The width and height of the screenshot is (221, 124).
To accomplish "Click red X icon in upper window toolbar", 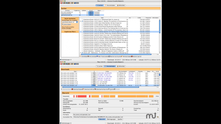I will (x=61, y=3).
